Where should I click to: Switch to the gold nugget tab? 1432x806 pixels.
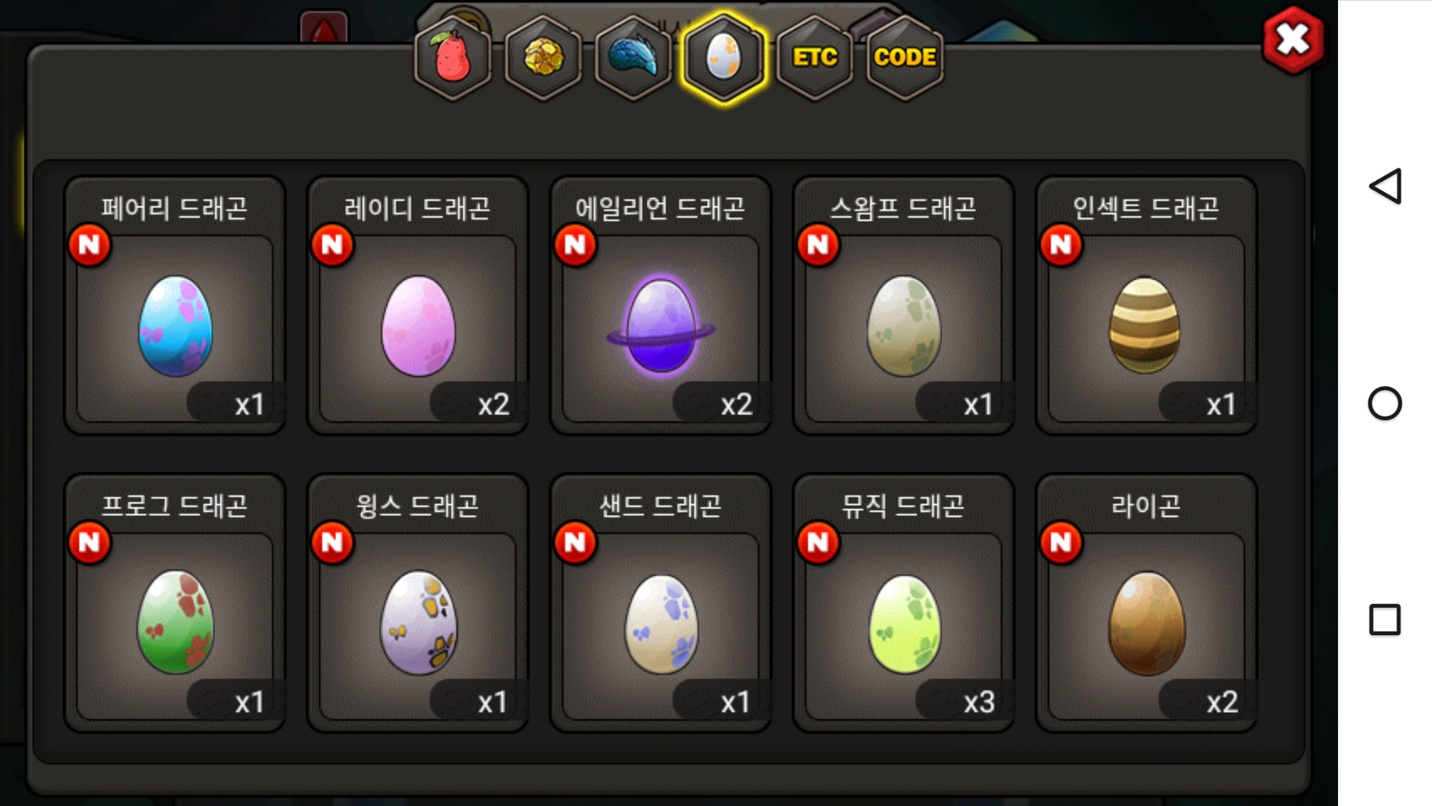(x=543, y=58)
